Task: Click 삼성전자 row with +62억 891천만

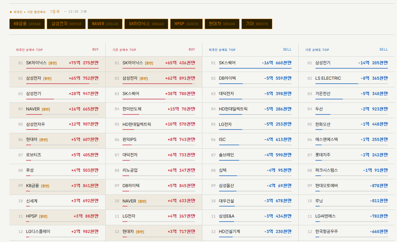Action: (x=154, y=80)
